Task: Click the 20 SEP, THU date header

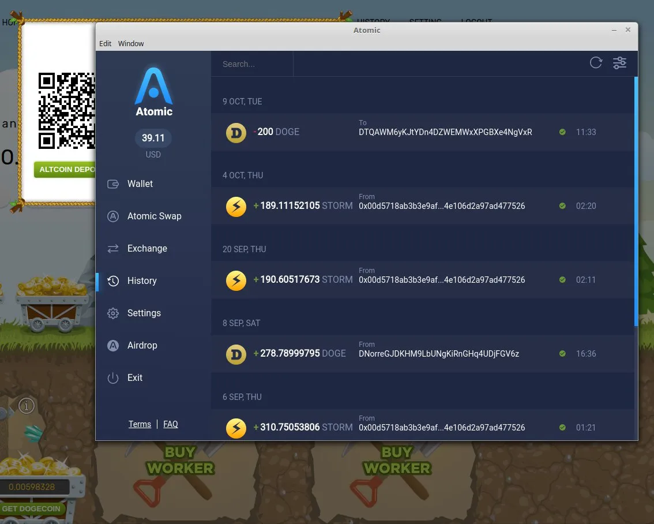Action: click(244, 249)
